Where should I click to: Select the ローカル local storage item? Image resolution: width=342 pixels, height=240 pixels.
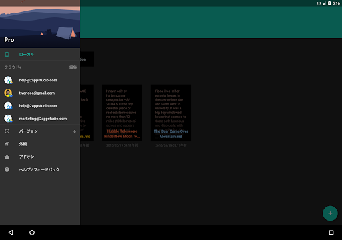click(x=40, y=55)
